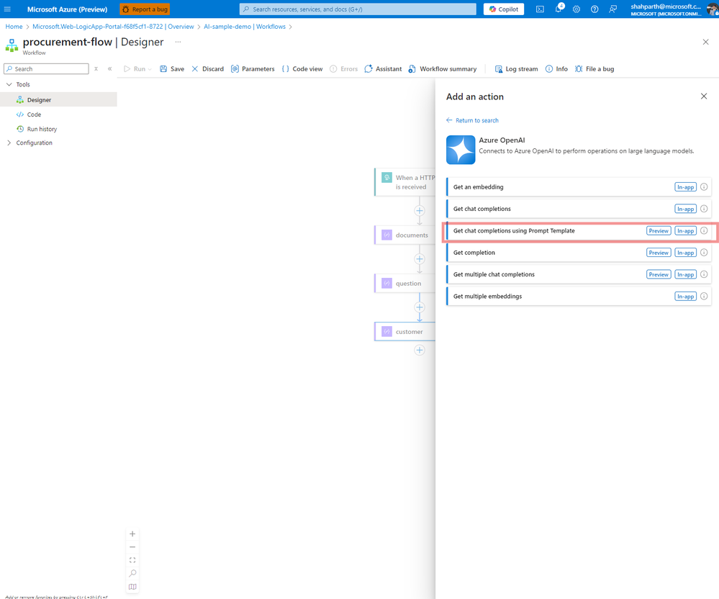Screen dimensions: 719x599
Task: Open AI-sample-demo Workflows breadcrumb
Action: (x=245, y=27)
